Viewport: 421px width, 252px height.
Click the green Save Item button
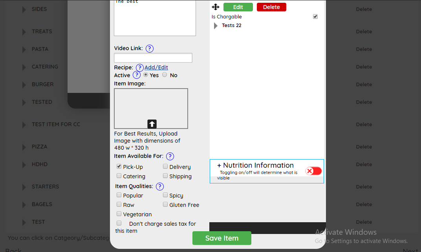click(x=221, y=238)
